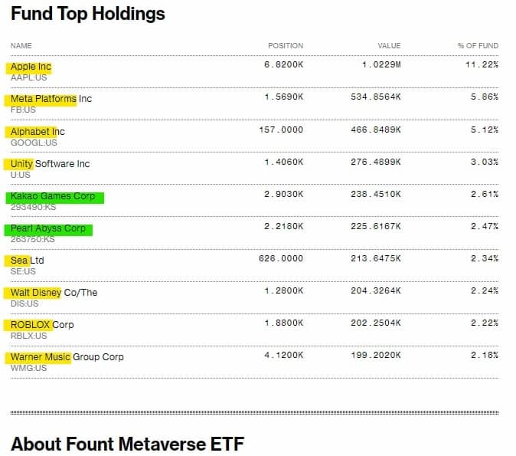The width and height of the screenshot is (516, 456).
Task: Click the POSITION column header
Action: pos(285,46)
